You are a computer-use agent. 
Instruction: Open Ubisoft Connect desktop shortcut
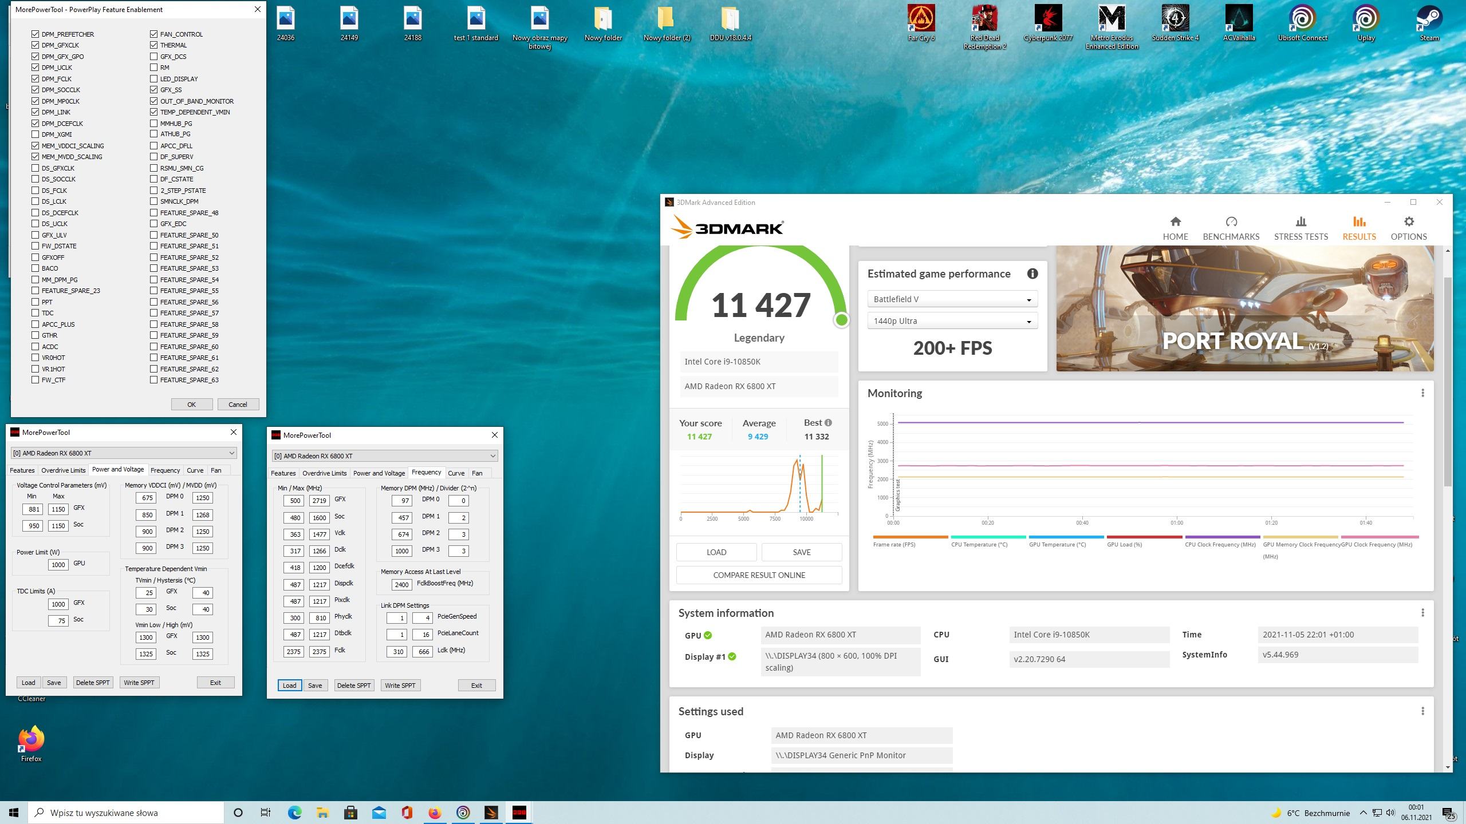(1302, 23)
